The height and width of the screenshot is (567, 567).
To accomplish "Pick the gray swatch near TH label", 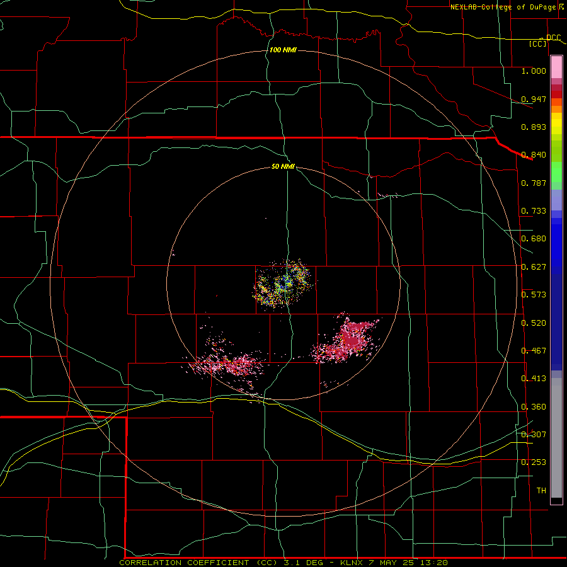I will point(556,441).
